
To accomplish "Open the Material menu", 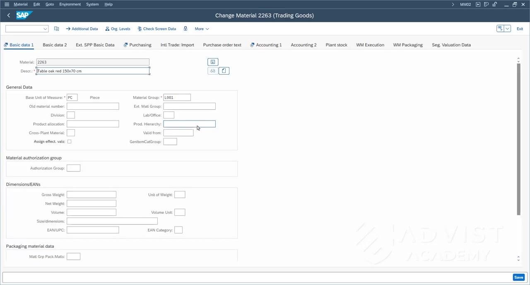I will pos(21,4).
